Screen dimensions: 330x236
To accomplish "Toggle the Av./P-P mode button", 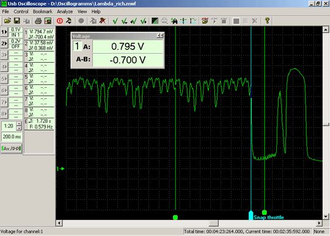I will point(12,148).
